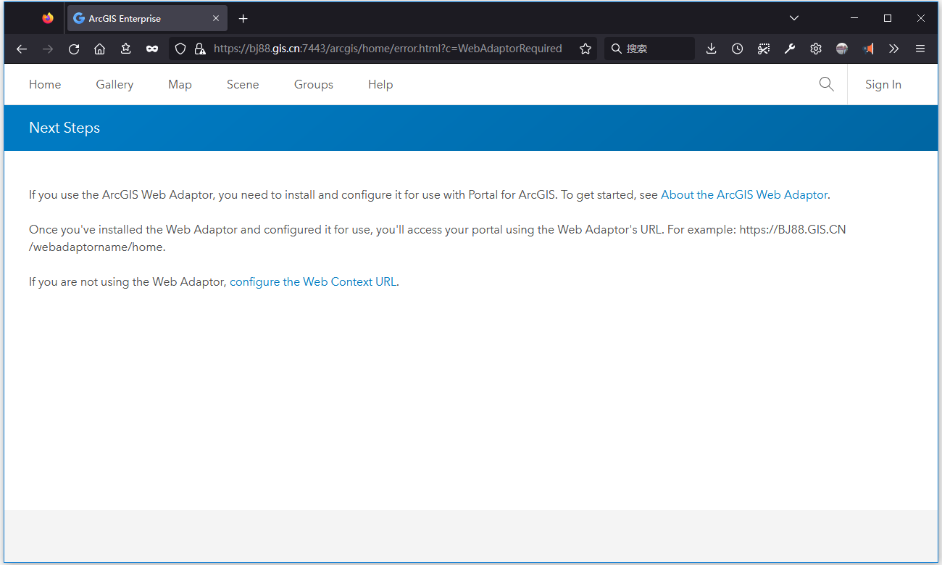The image size is (942, 565).
Task: Open configure the Web Context URL link
Action: 313,281
